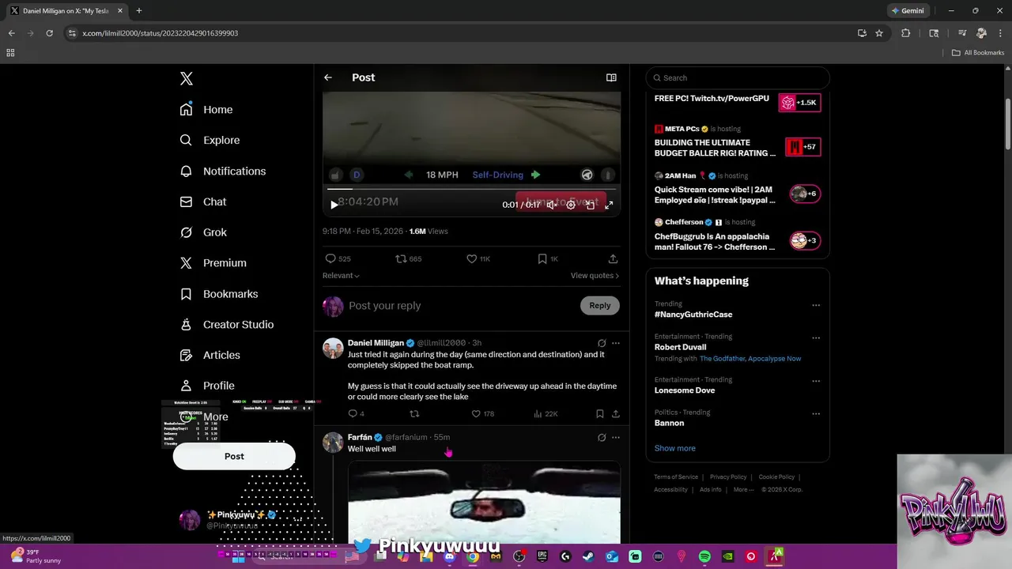Bookmark the main post with 1K bookmarks
1012x569 pixels.
click(x=548, y=258)
